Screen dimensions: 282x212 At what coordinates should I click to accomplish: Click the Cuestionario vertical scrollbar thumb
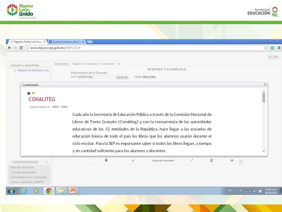(x=264, y=98)
